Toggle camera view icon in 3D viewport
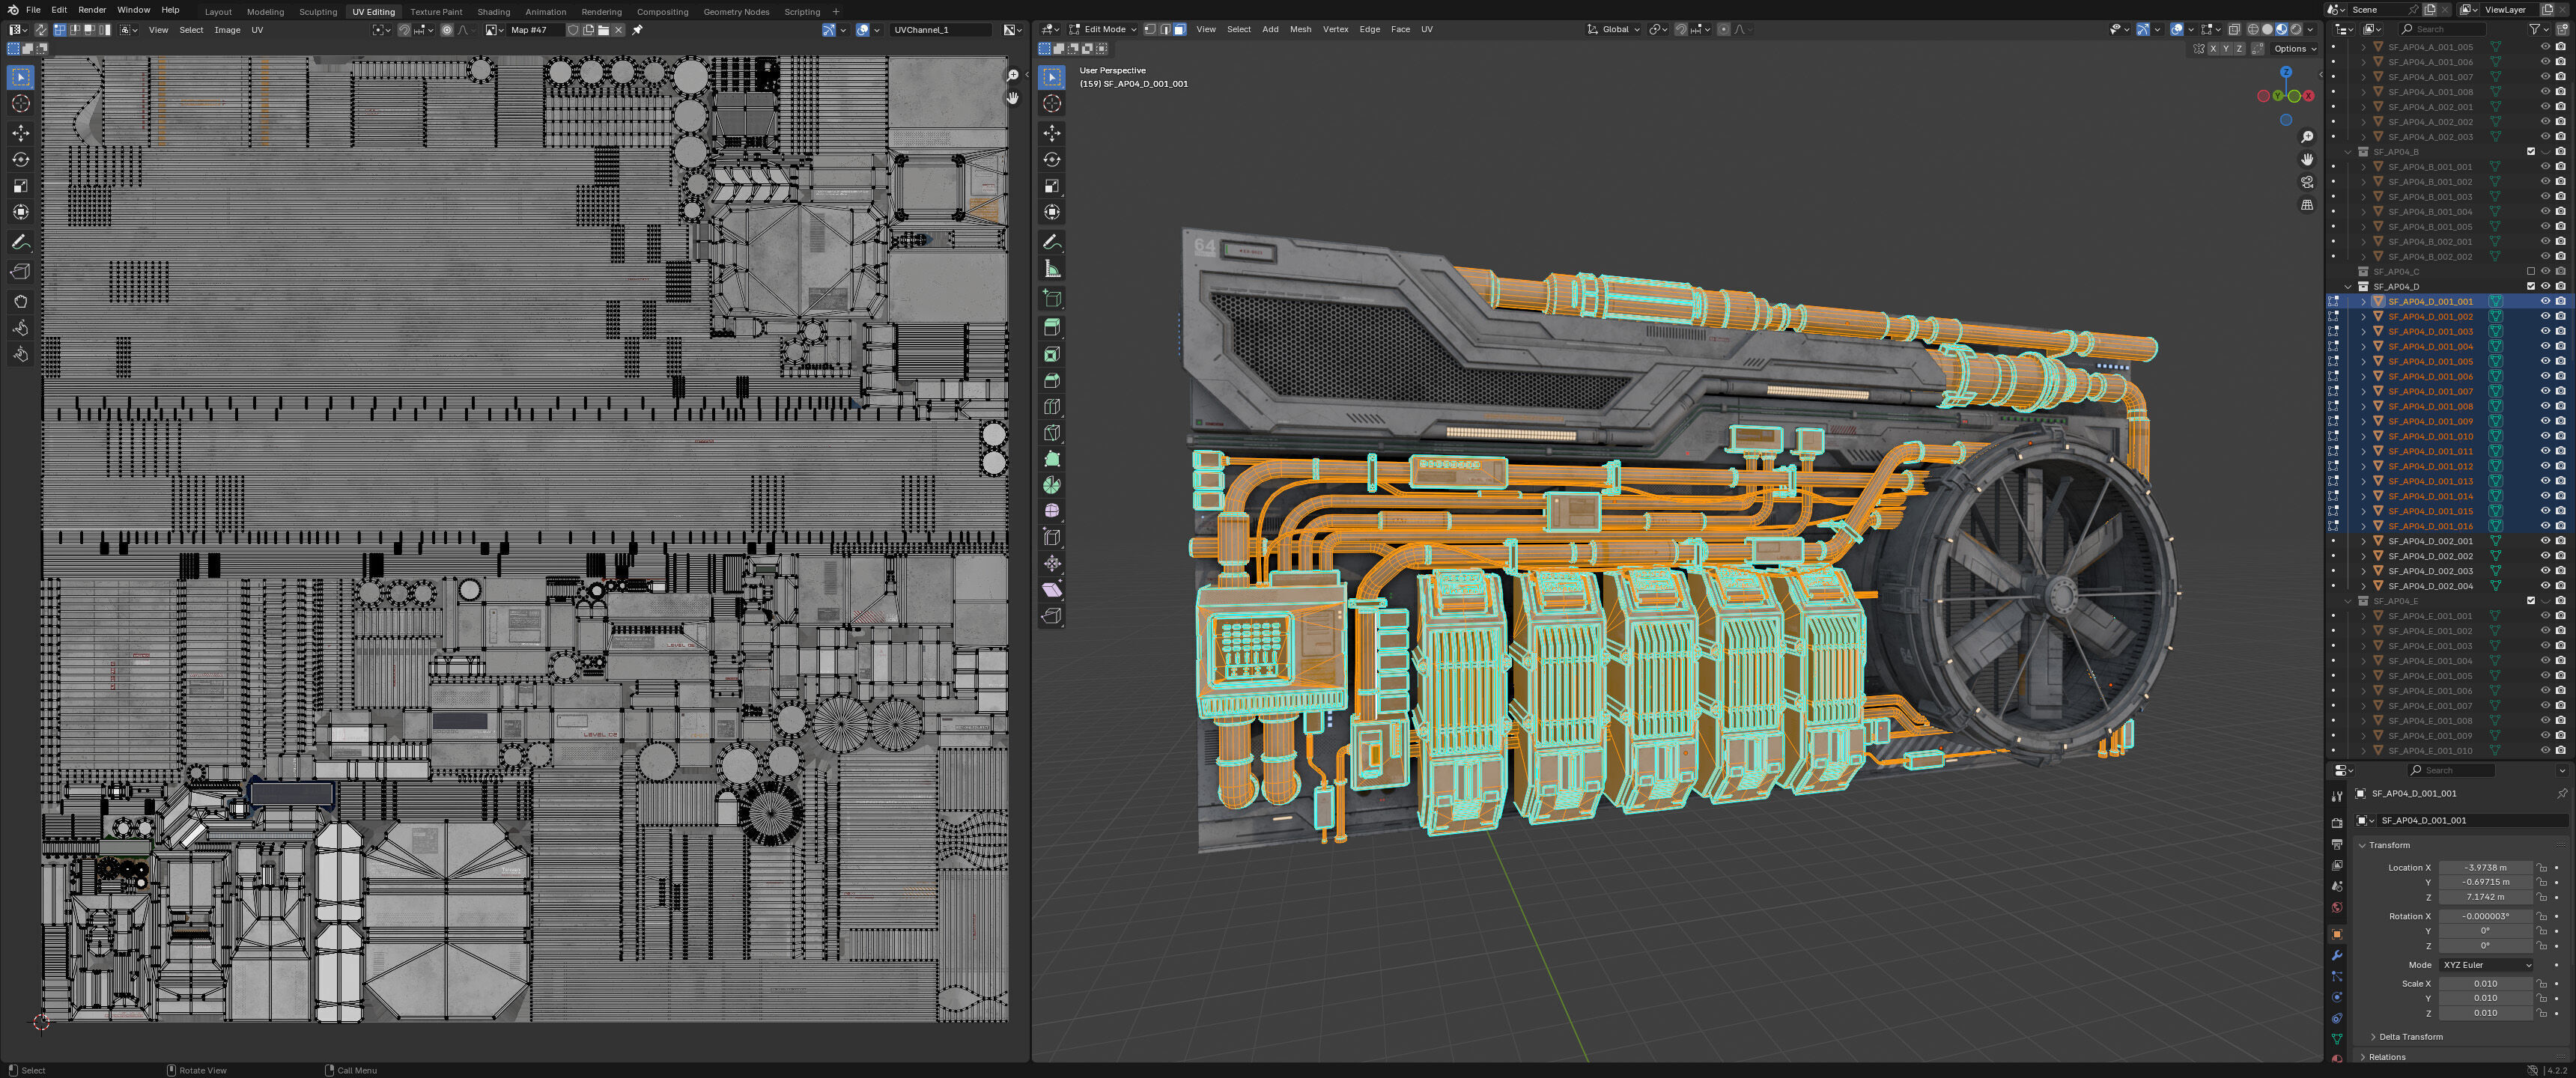The image size is (2576, 1078). pos(2307,182)
